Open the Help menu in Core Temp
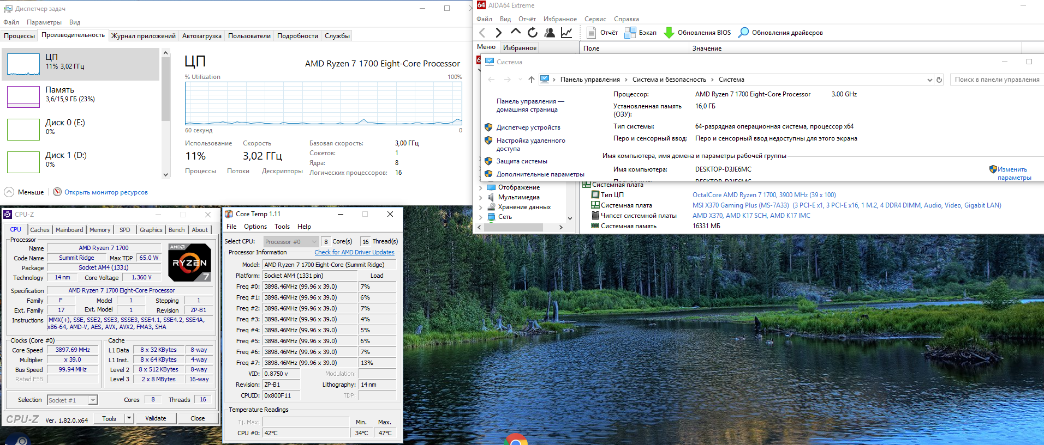The height and width of the screenshot is (445, 1044). pyautogui.click(x=304, y=227)
